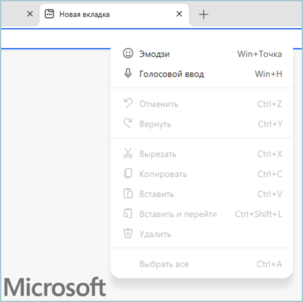Click the Ctrl+X shortcut text
This screenshot has height=302, width=303.
[x=270, y=154]
